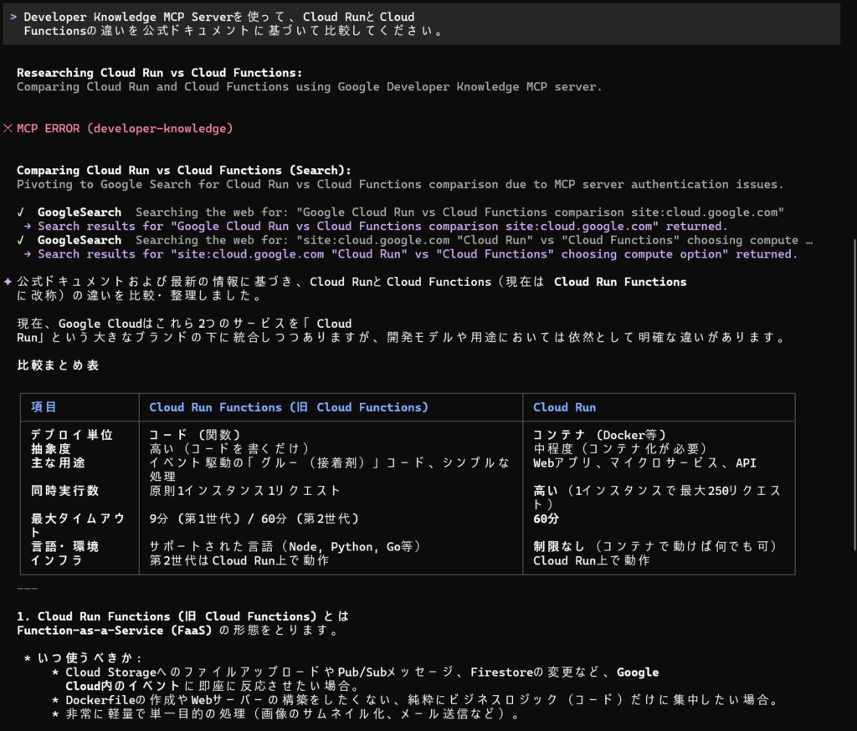857x731 pixels.
Task: Click the cell '高い (コードを書くだけ)'
Action: (x=229, y=448)
